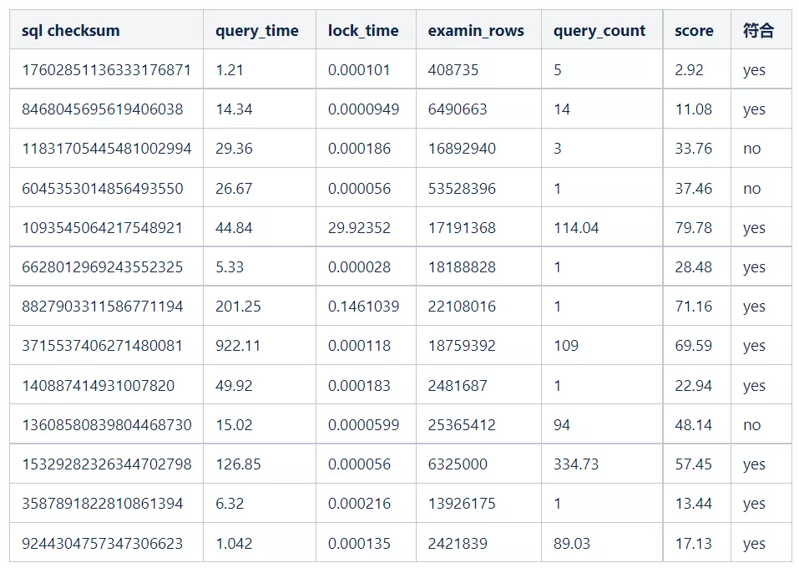Click examin_rows value 408735
Screen dimensions: 799x568
tap(453, 70)
